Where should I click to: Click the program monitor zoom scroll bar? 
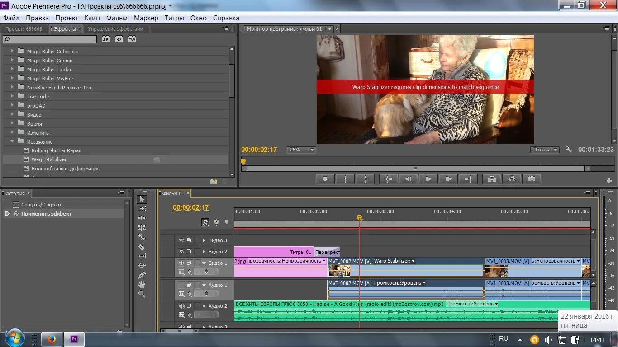415,169
